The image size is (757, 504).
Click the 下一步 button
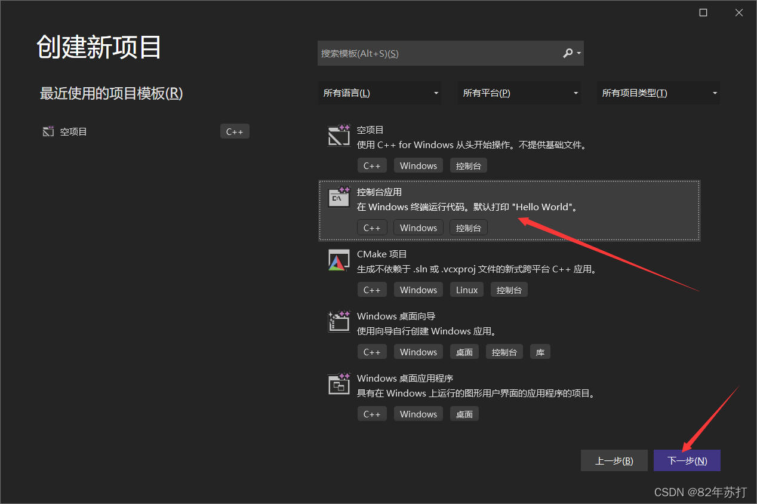pos(687,460)
